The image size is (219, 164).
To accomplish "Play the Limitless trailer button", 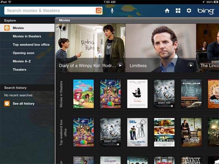I will [191, 65].
